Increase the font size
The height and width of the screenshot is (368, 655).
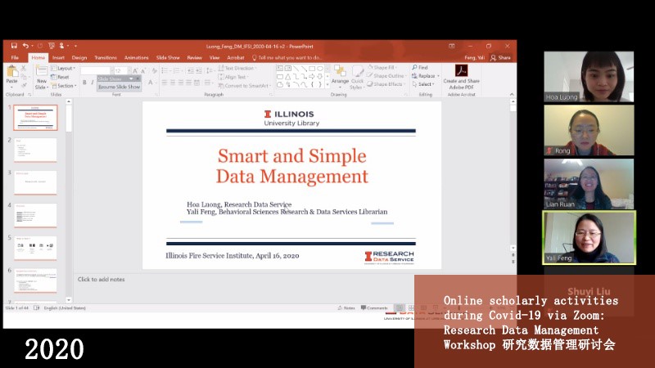click(135, 71)
